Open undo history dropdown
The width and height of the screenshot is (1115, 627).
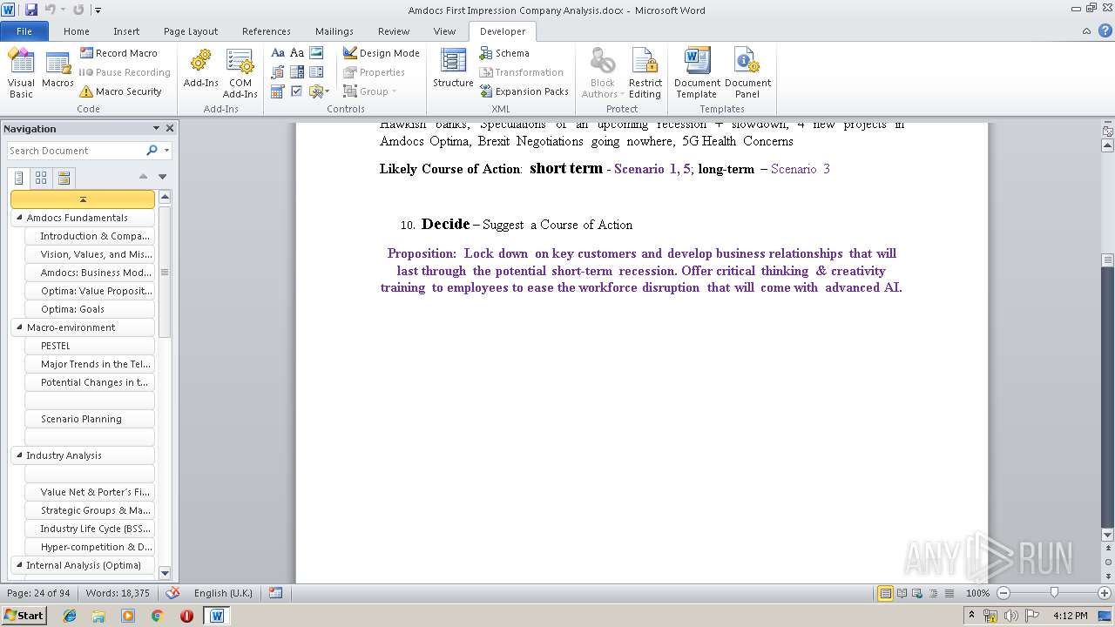click(x=64, y=10)
